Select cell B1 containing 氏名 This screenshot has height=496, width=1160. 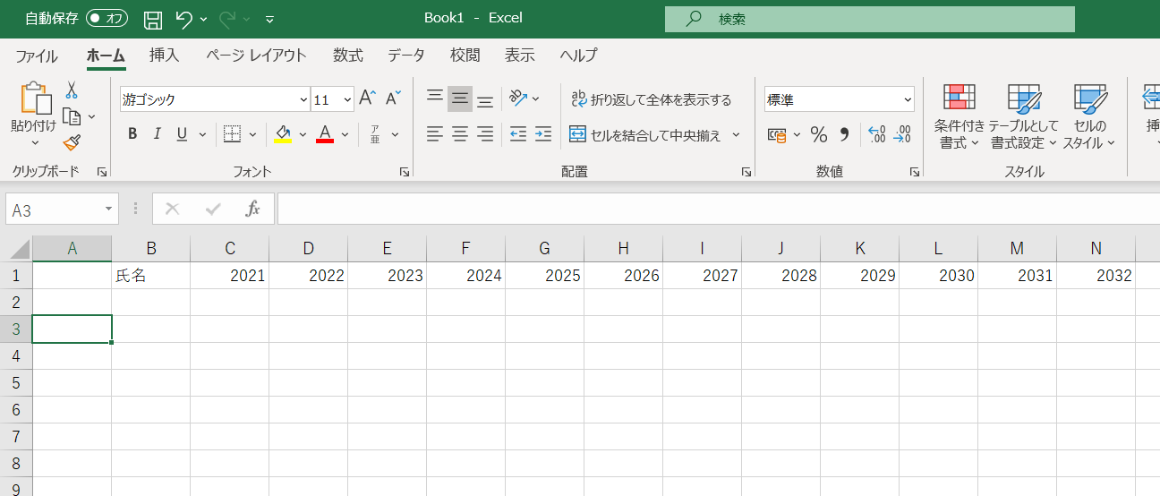pyautogui.click(x=151, y=276)
